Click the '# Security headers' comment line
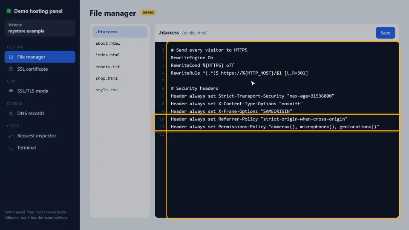Viewport: 409px width, 230px height. point(195,89)
